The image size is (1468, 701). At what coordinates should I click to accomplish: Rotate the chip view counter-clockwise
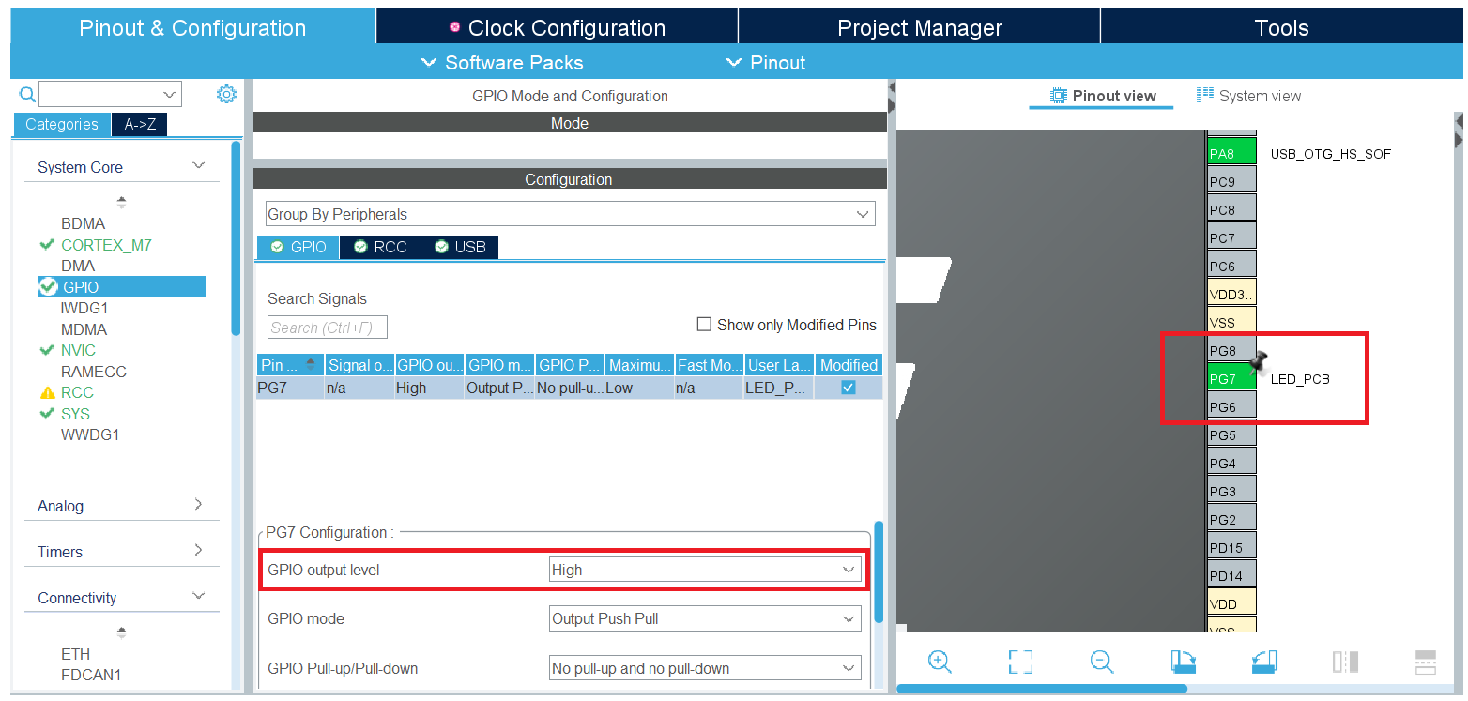[1264, 662]
